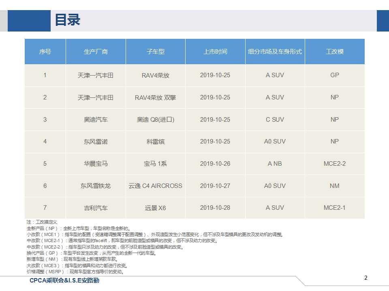Select the C SUV segment cell

tap(275, 120)
